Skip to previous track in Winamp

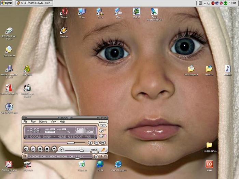click(x=26, y=149)
